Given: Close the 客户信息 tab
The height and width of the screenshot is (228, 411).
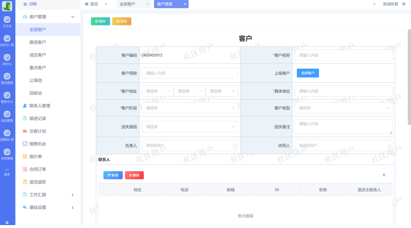Looking at the screenshot, I should pyautogui.click(x=185, y=4).
